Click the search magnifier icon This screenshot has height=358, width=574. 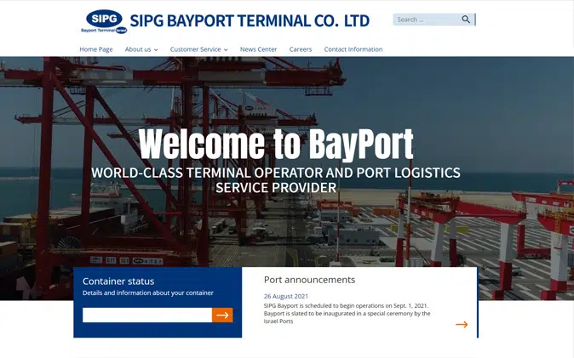pos(466,20)
